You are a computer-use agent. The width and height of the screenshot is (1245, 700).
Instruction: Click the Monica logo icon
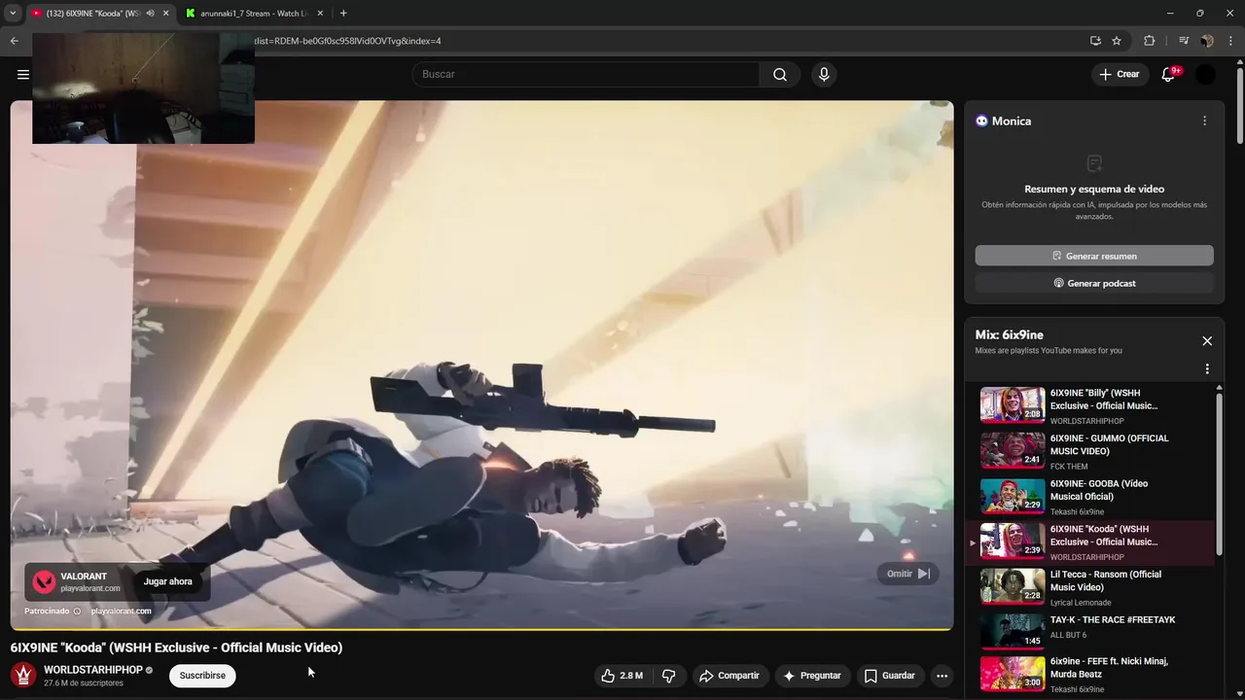981,121
